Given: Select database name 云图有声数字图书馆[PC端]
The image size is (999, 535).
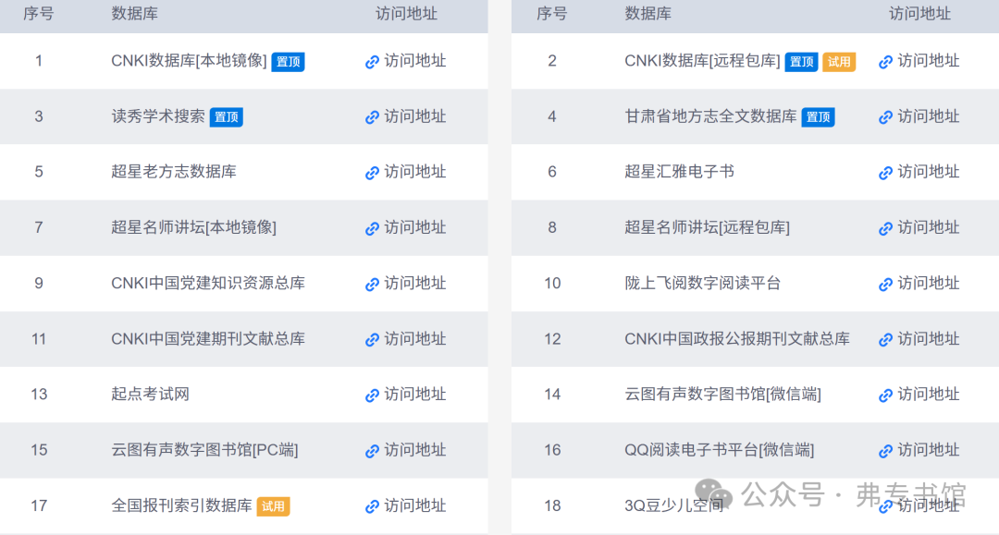Looking at the screenshot, I should (x=204, y=450).
